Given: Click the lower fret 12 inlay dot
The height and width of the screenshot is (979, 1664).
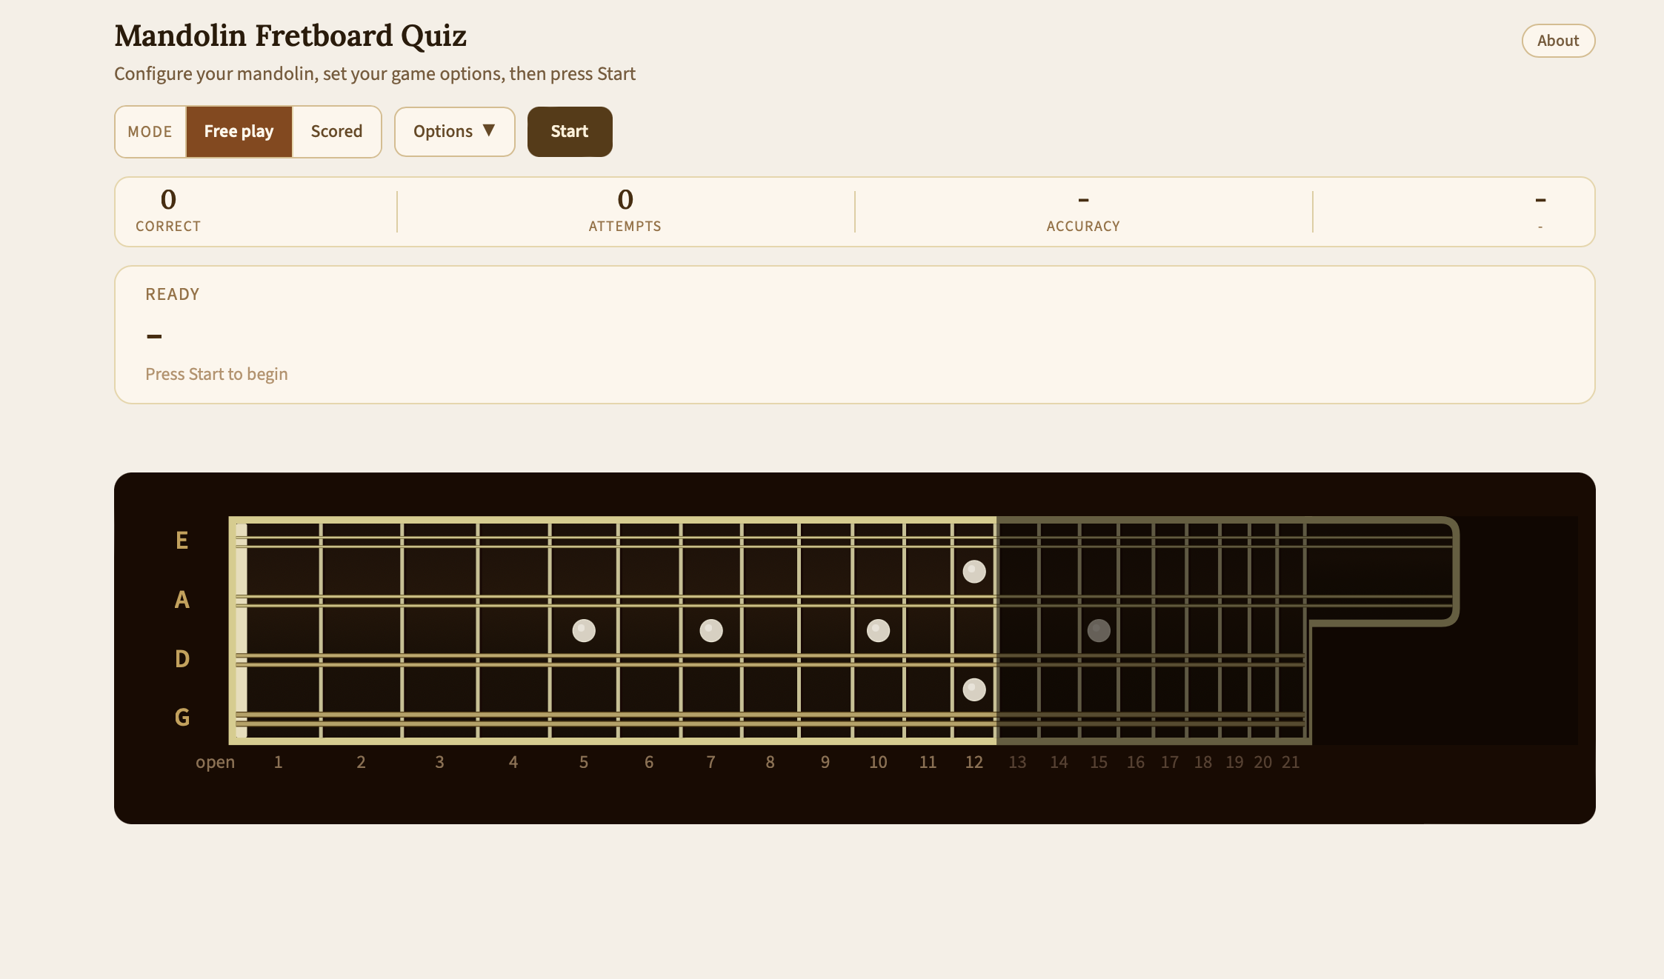Looking at the screenshot, I should pos(974,689).
